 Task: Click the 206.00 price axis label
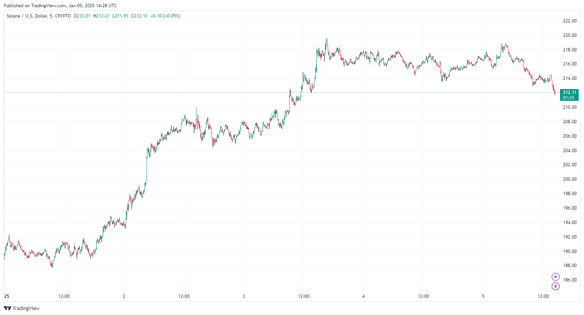pyautogui.click(x=570, y=136)
